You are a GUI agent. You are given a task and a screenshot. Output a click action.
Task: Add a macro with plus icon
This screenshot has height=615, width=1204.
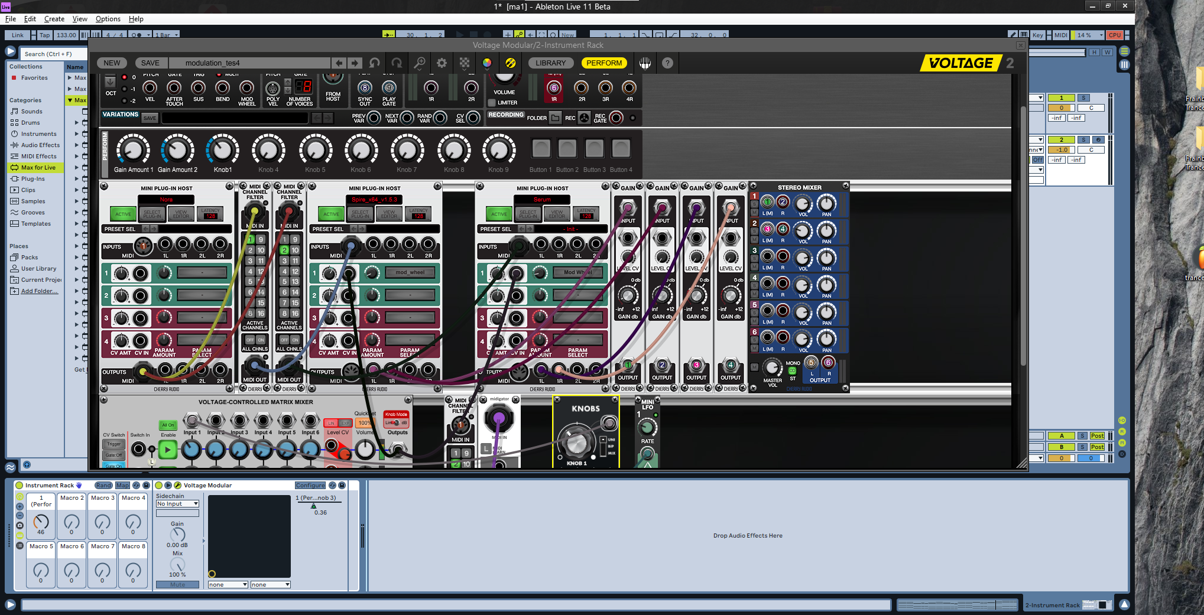coord(20,506)
